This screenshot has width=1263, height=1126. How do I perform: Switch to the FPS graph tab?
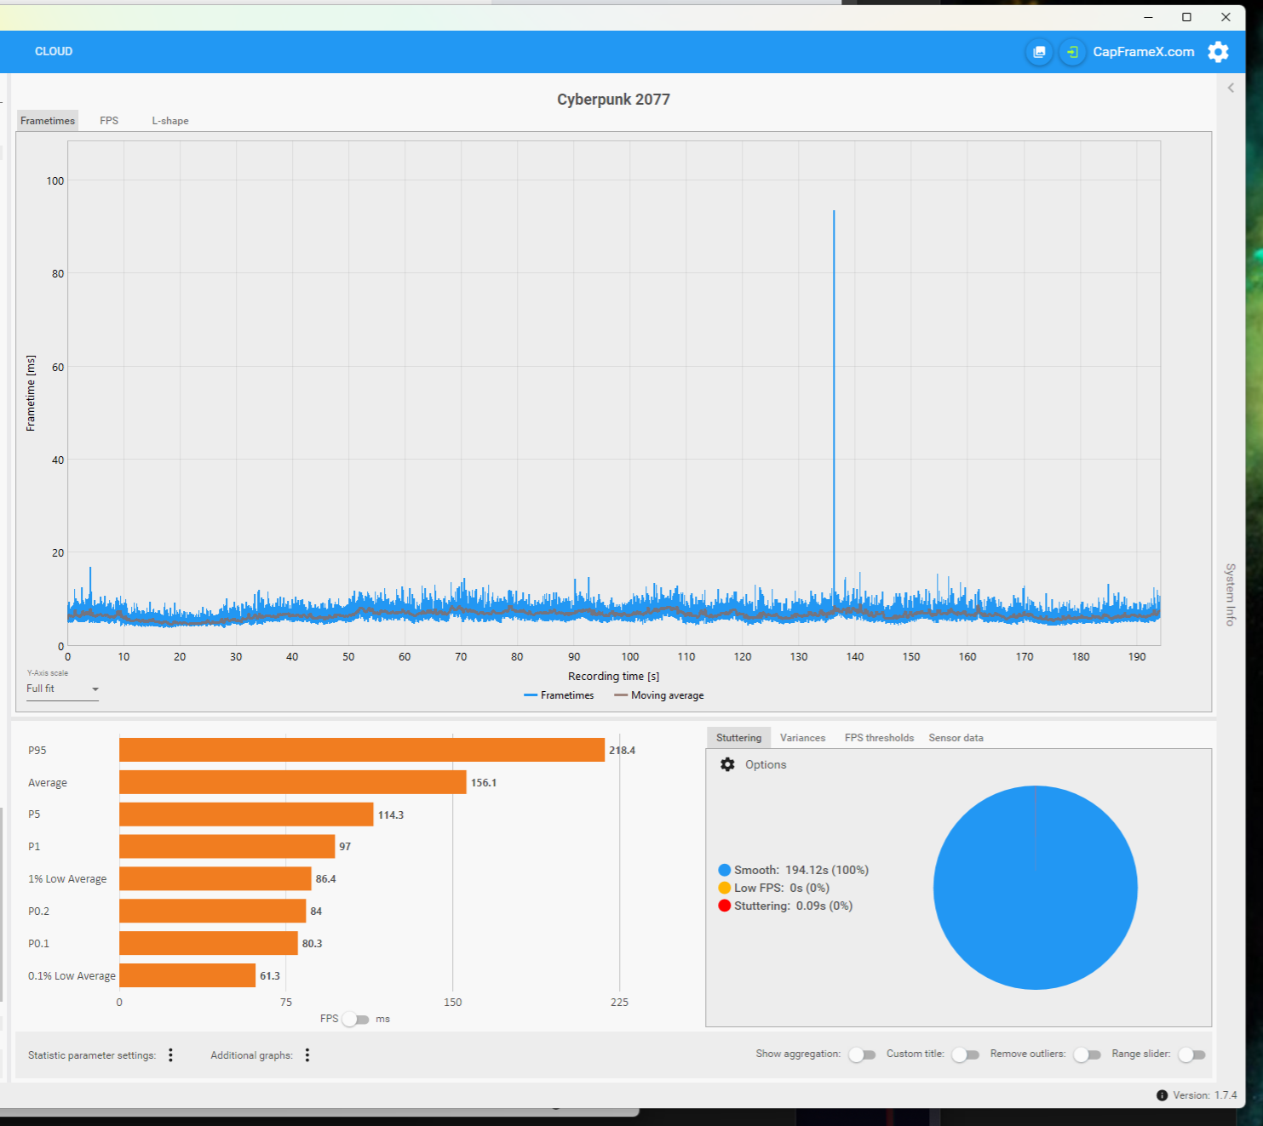[109, 121]
